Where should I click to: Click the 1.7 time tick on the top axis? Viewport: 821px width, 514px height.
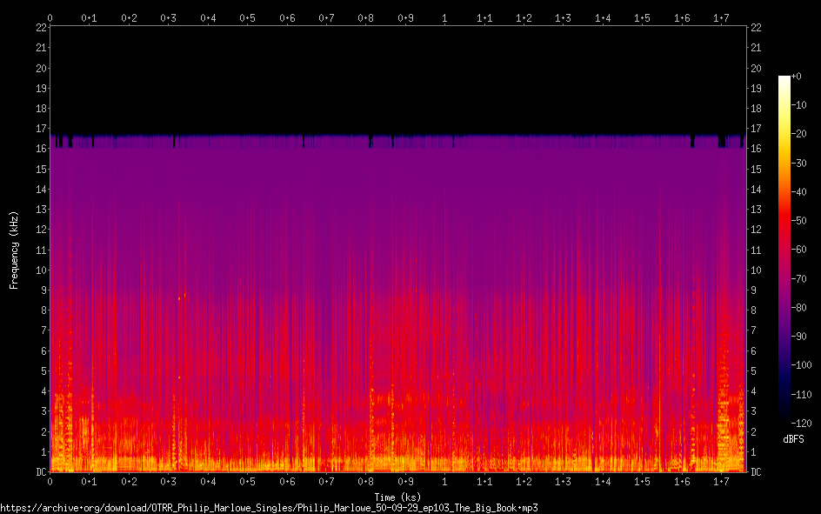pyautogui.click(x=721, y=17)
